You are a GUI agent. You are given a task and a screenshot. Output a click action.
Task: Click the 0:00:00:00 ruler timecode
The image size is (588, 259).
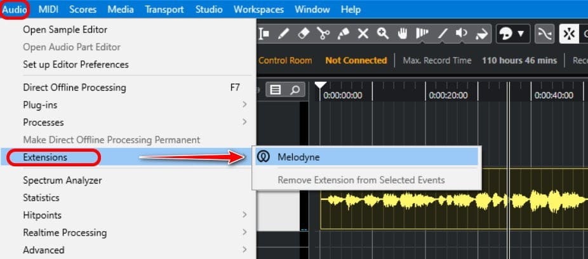pyautogui.click(x=343, y=96)
